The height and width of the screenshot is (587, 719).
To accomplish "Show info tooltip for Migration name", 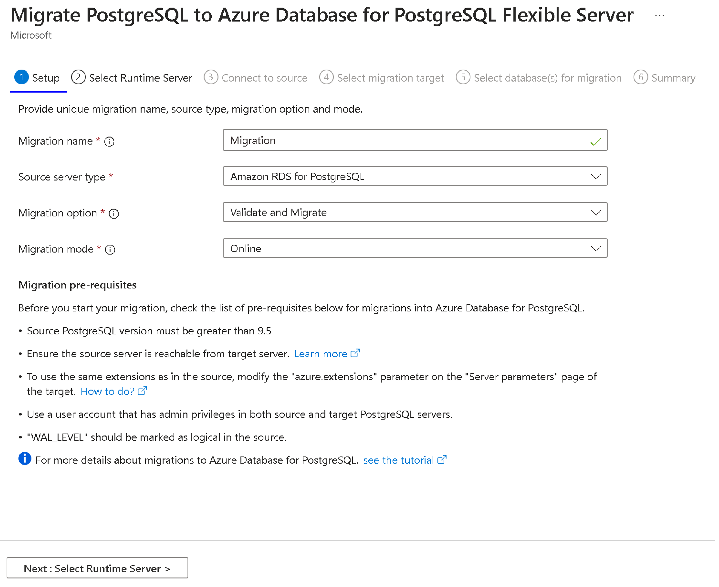I will coord(109,141).
